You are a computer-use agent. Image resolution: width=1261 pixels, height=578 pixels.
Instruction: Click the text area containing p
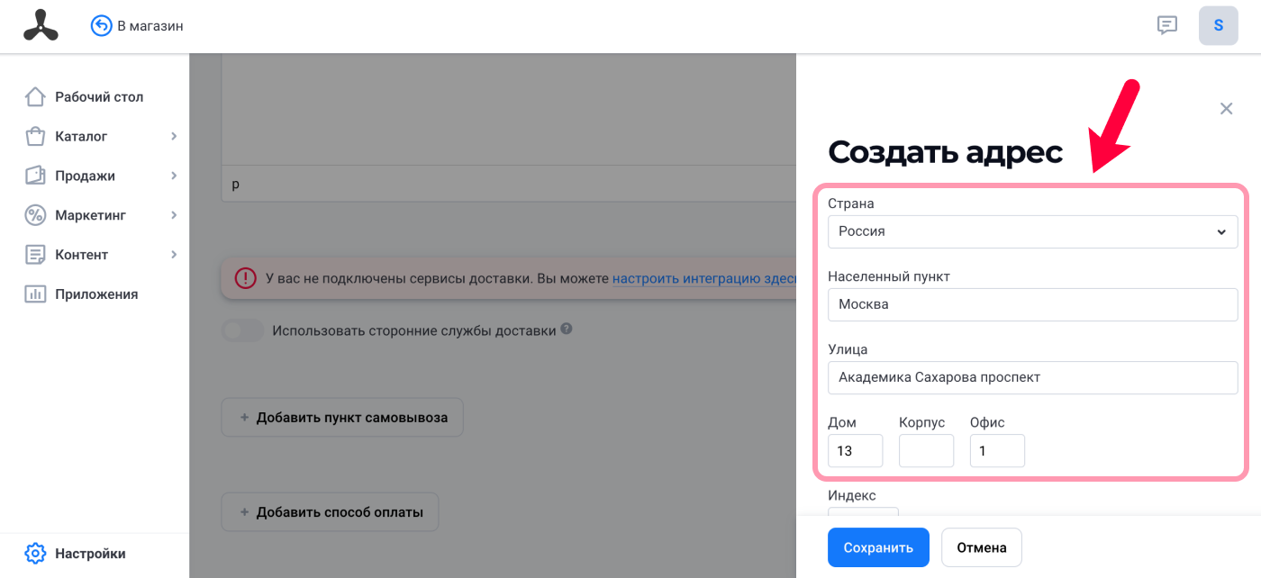point(509,184)
